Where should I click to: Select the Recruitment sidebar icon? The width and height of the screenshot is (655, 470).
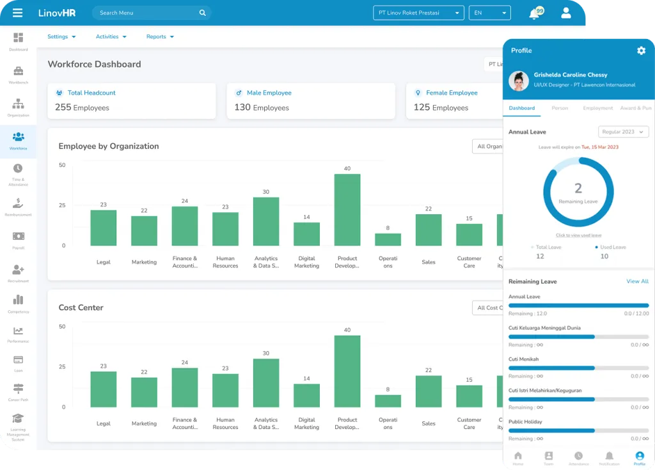[18, 271]
